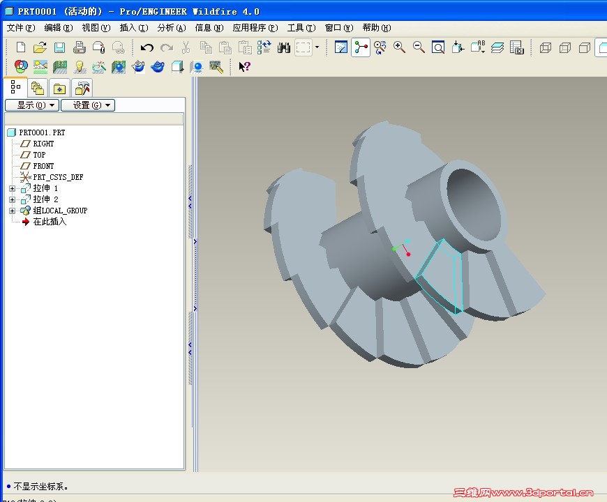Open an existing file with the folder icon
The width and height of the screenshot is (607, 502).
[40, 47]
